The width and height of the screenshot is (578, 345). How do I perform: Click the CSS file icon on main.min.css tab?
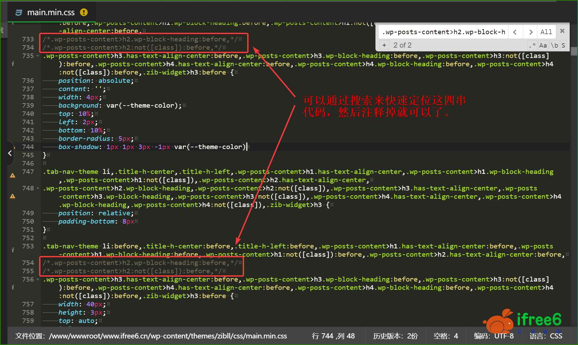(x=19, y=12)
